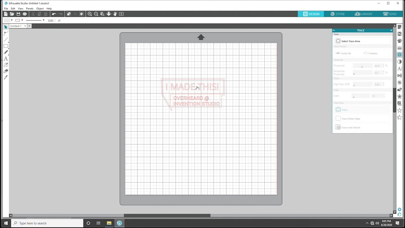Open the fill color dropdown arrow

[12, 20]
